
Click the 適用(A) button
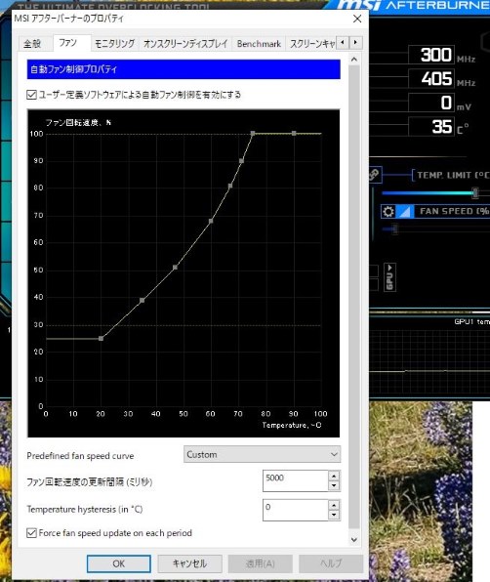[260, 563]
